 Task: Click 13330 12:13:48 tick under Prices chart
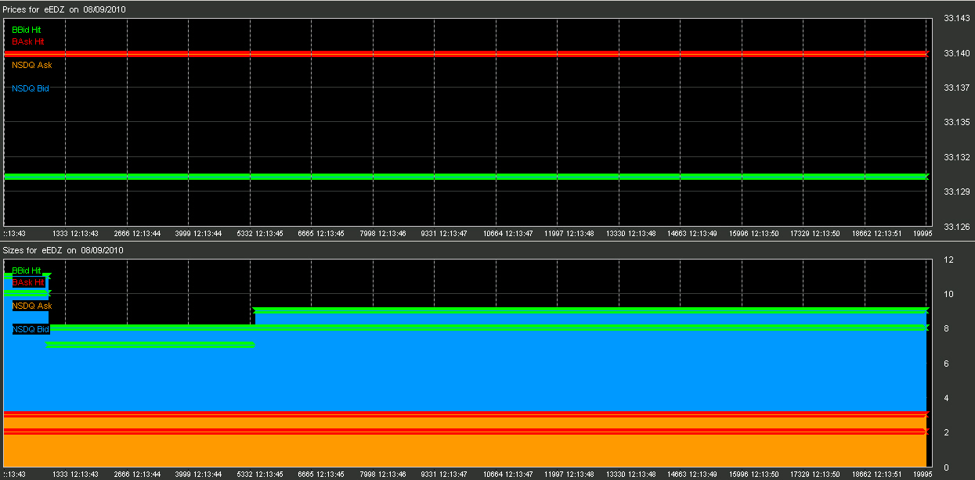(630, 233)
